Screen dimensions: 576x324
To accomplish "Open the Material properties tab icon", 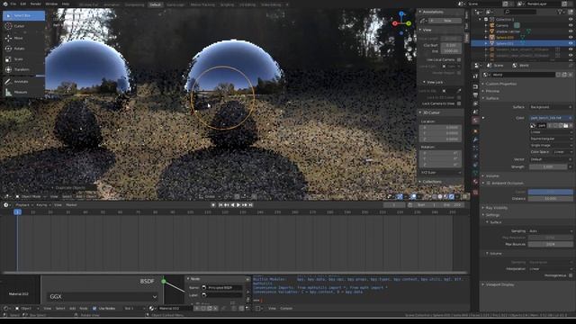I will (476, 182).
